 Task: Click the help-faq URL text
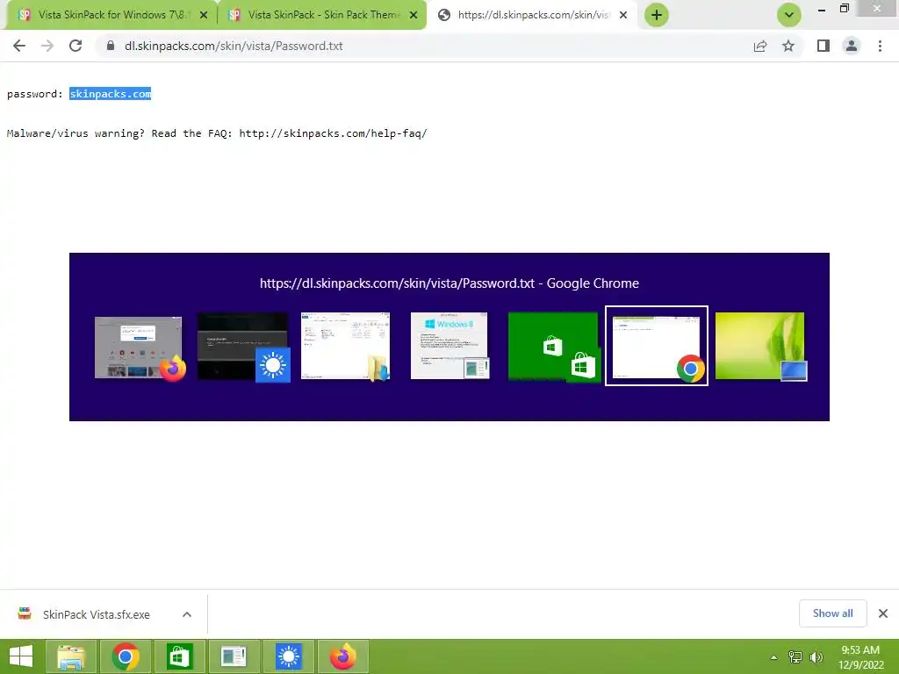click(333, 133)
